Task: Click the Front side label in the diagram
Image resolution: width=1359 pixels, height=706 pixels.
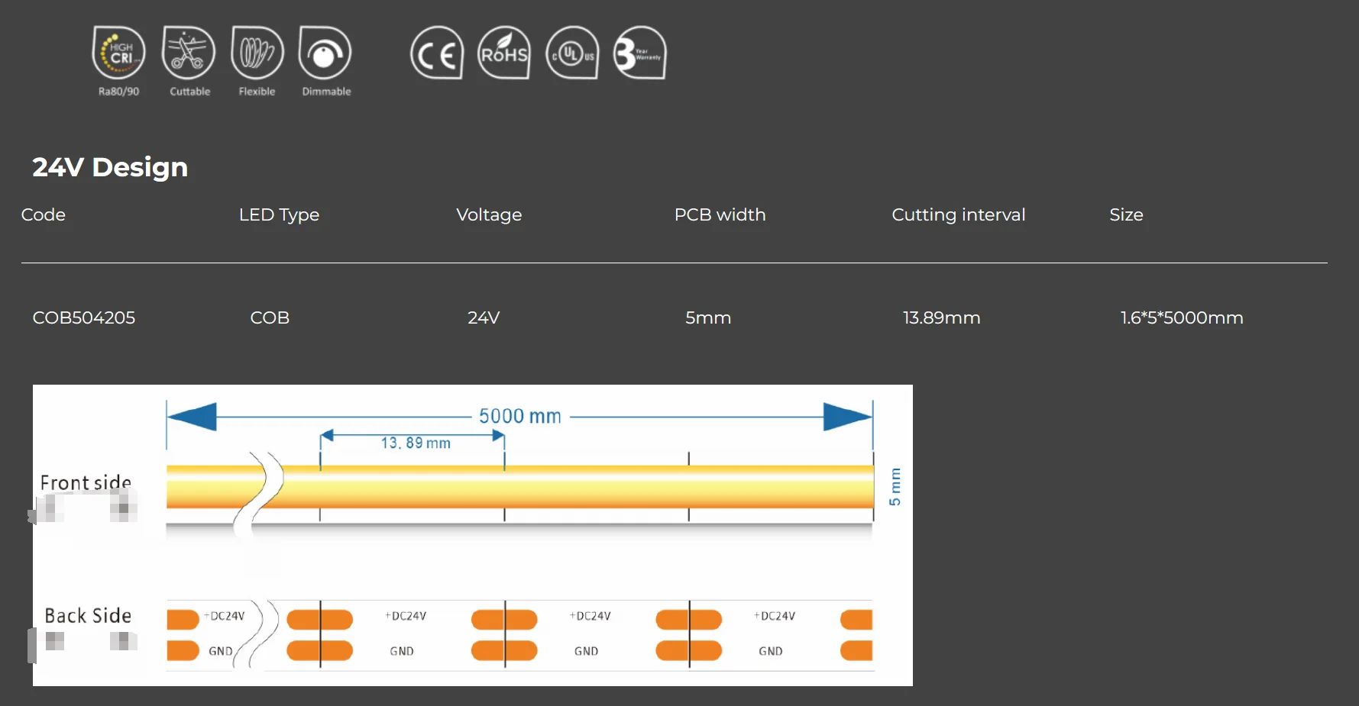Action: (86, 482)
